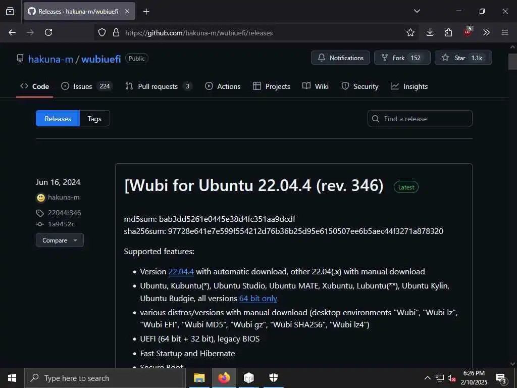Click the Firefox forward arrow
The image size is (517, 388).
pyautogui.click(x=30, y=32)
